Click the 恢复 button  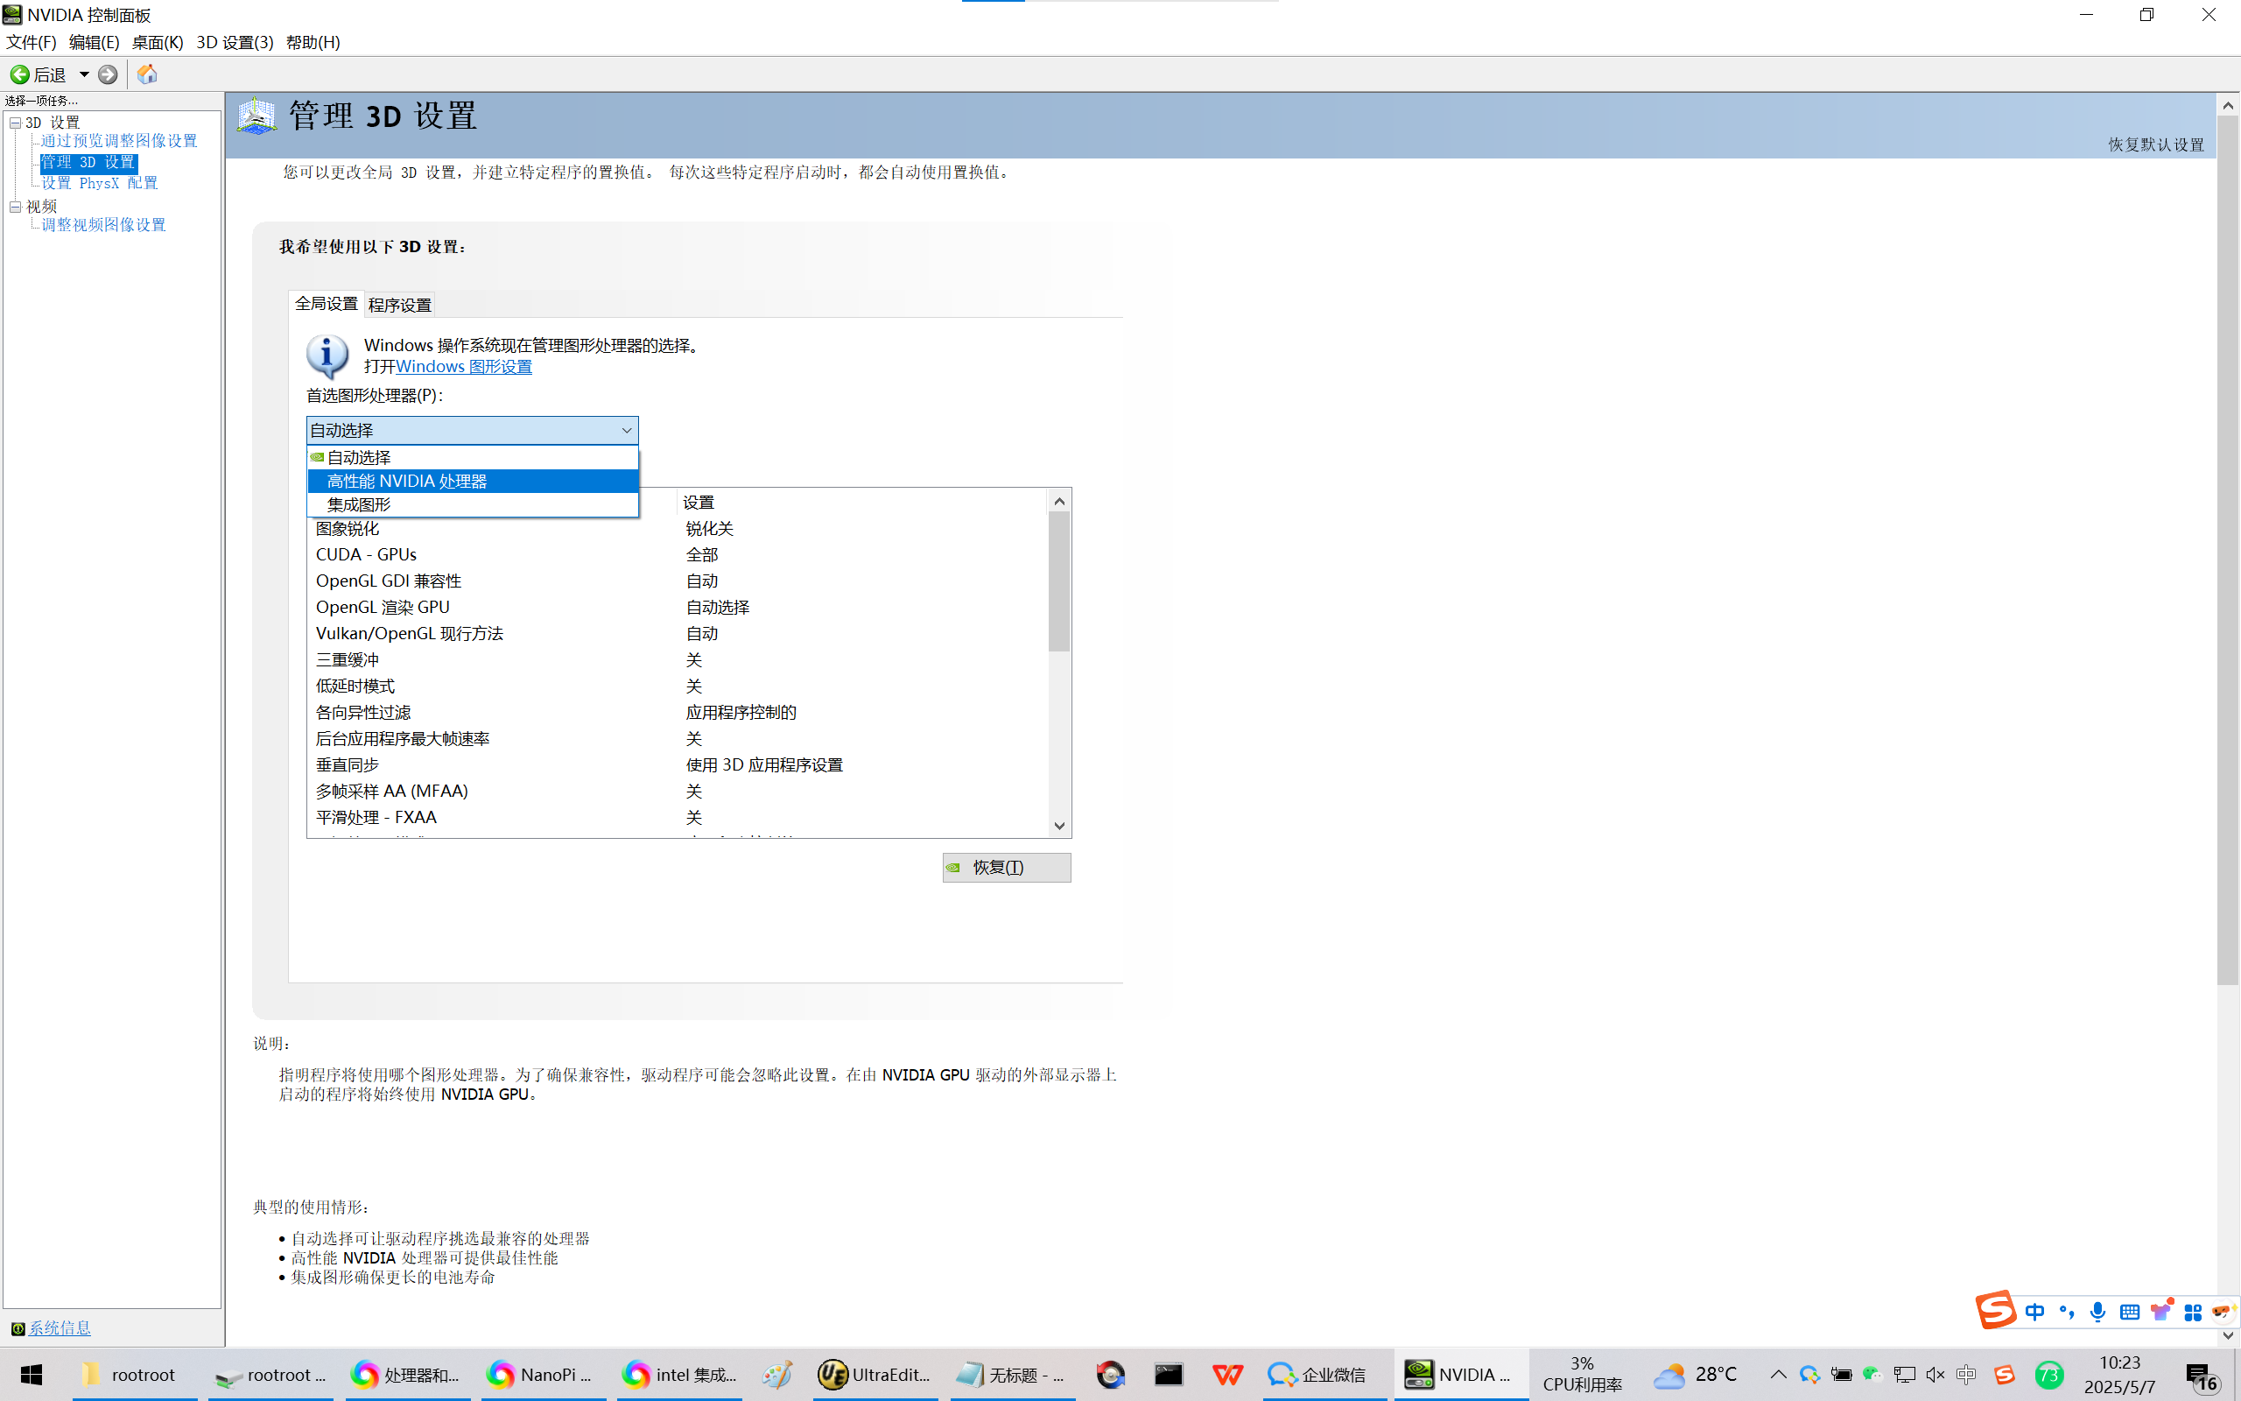pyautogui.click(x=1006, y=867)
